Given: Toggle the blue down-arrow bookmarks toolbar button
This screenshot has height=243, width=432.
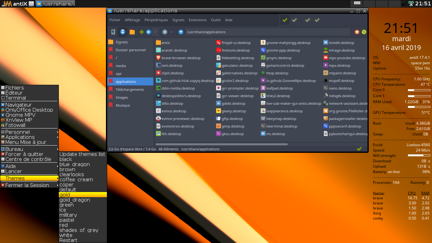Looking at the screenshot, I should point(123,32).
